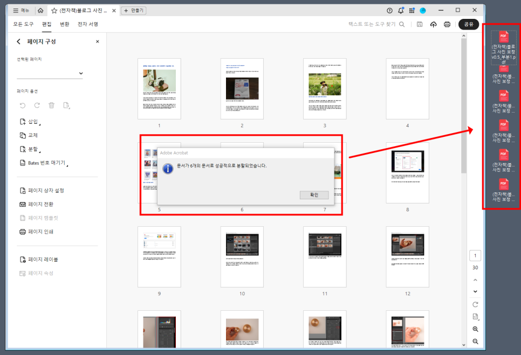Select the fifth PDF file on desktop
The image size is (521, 355).
coord(504,161)
